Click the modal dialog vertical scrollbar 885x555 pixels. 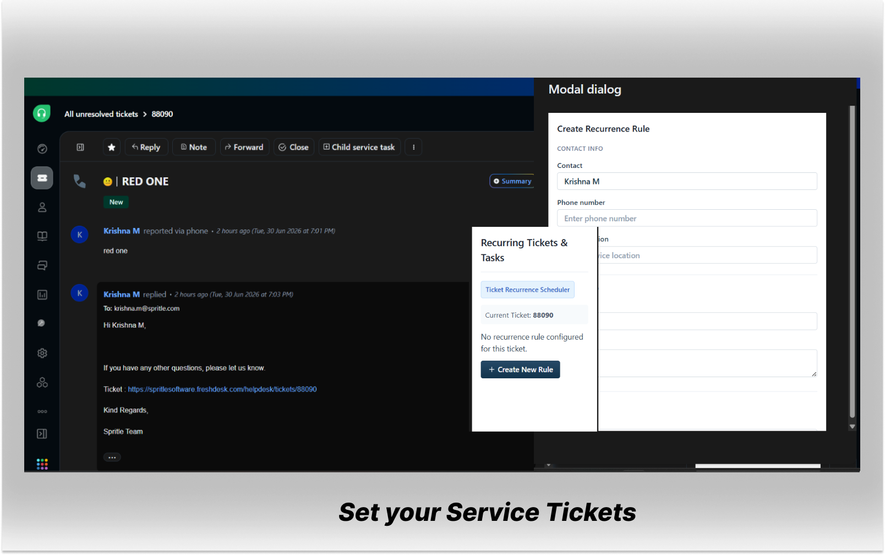pyautogui.click(x=852, y=261)
